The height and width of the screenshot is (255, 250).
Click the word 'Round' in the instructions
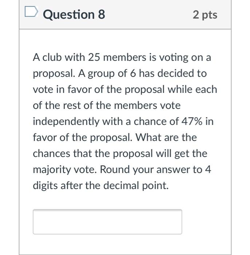(115, 169)
